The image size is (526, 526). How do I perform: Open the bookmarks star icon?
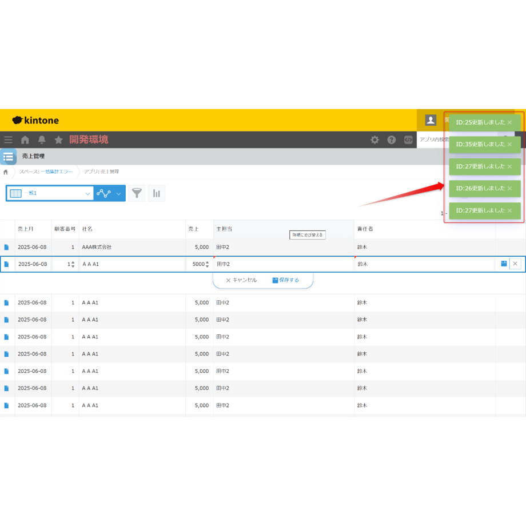tap(58, 140)
